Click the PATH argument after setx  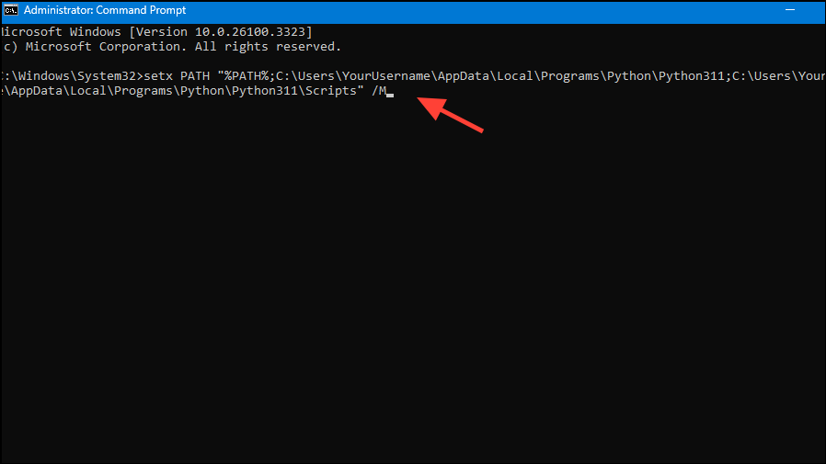click(195, 75)
